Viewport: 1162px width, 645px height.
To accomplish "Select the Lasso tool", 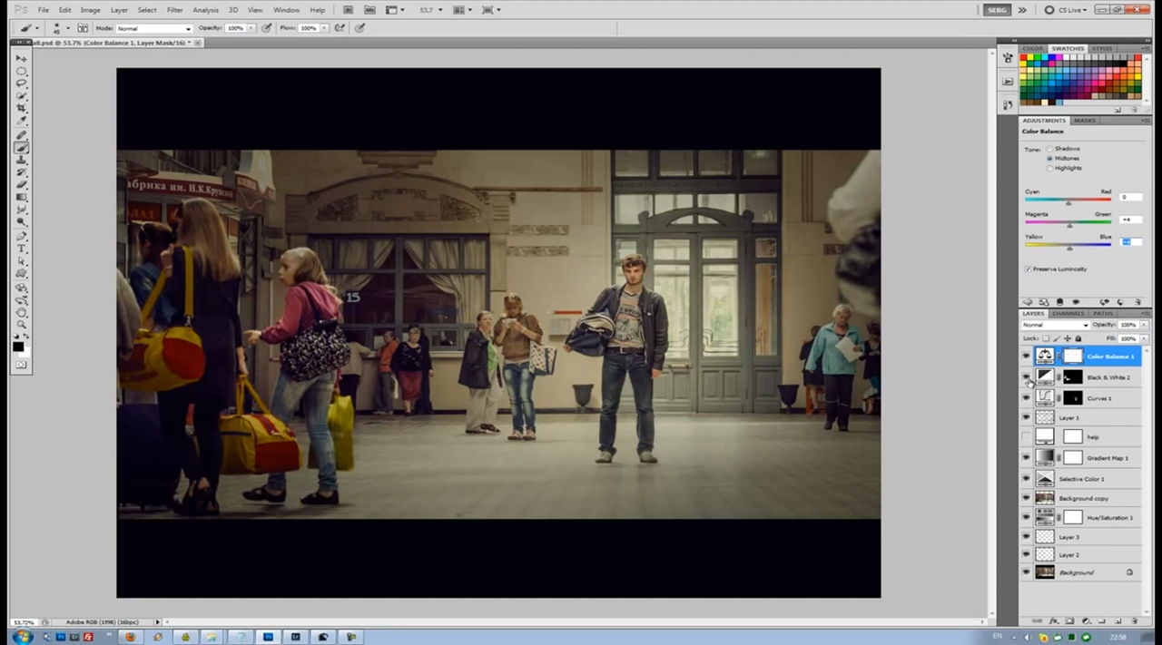I will coord(22,83).
